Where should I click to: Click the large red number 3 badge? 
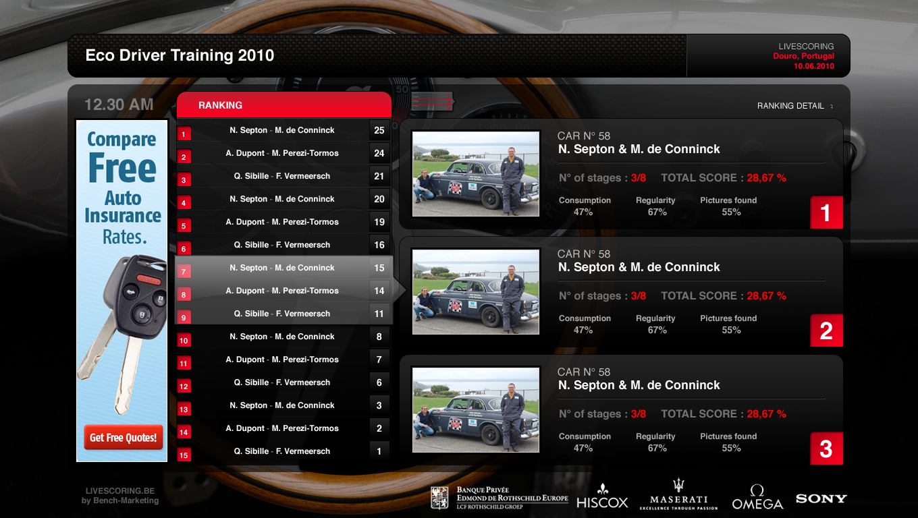[x=826, y=449]
